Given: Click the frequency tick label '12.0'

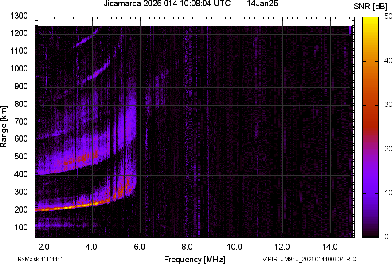Looking at the screenshot, I should click(282, 247).
